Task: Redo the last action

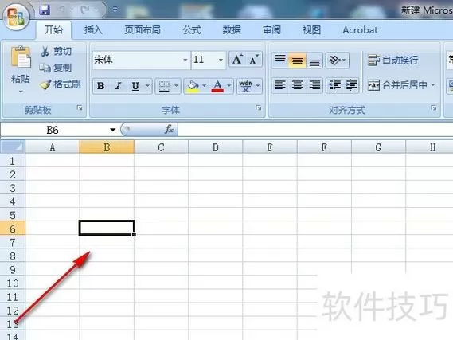Action: coord(84,10)
